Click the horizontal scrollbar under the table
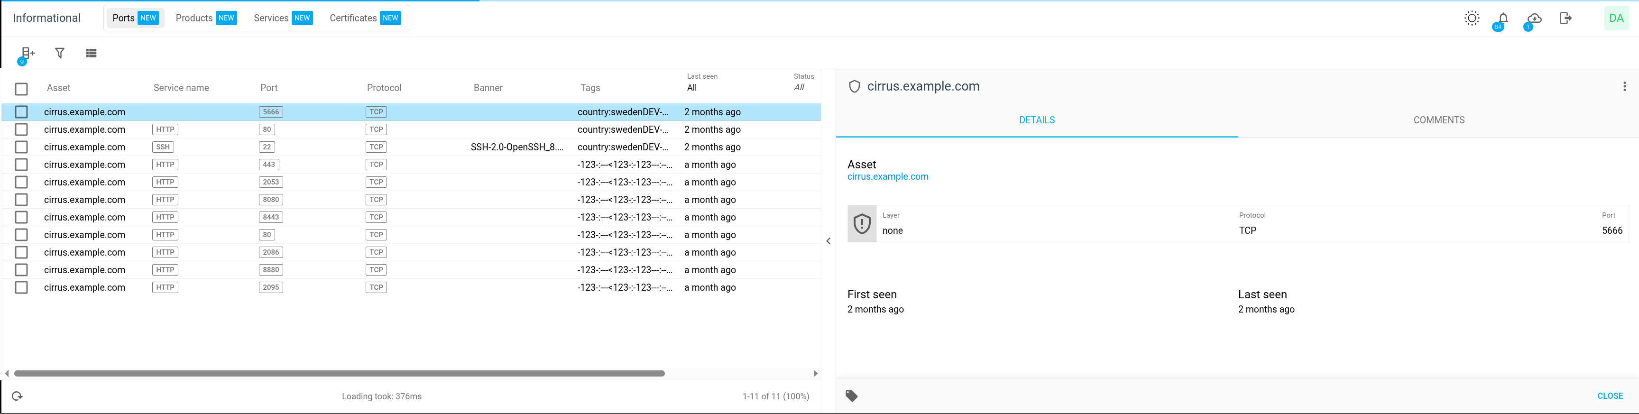The width and height of the screenshot is (1639, 414). click(339, 374)
